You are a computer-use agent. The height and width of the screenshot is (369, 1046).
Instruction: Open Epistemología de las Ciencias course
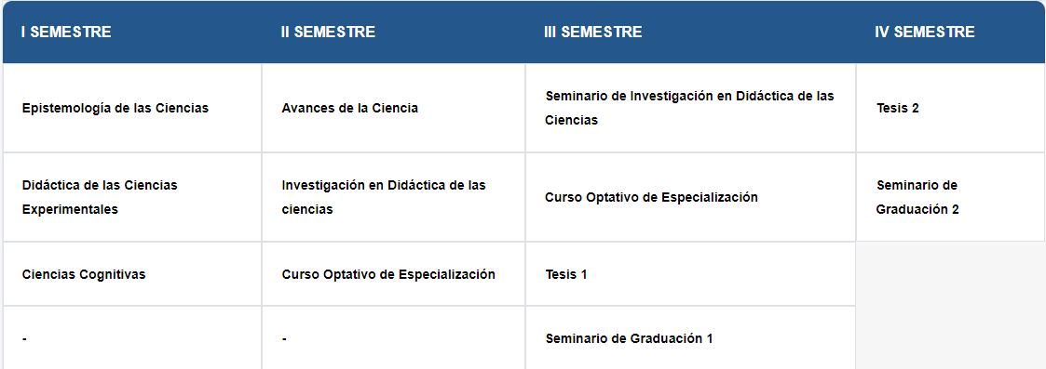(115, 108)
